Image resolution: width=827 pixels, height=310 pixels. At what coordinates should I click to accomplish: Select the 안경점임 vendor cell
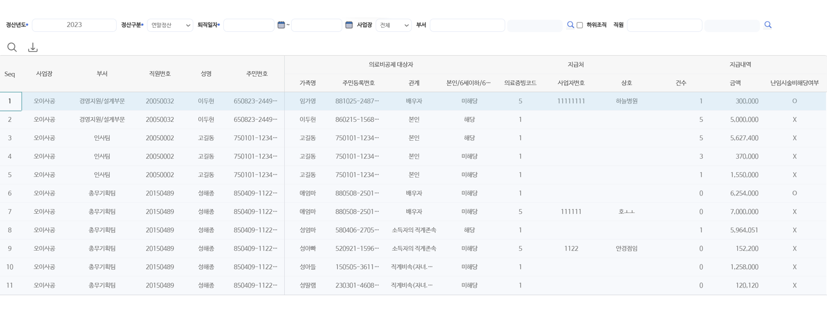coord(627,249)
